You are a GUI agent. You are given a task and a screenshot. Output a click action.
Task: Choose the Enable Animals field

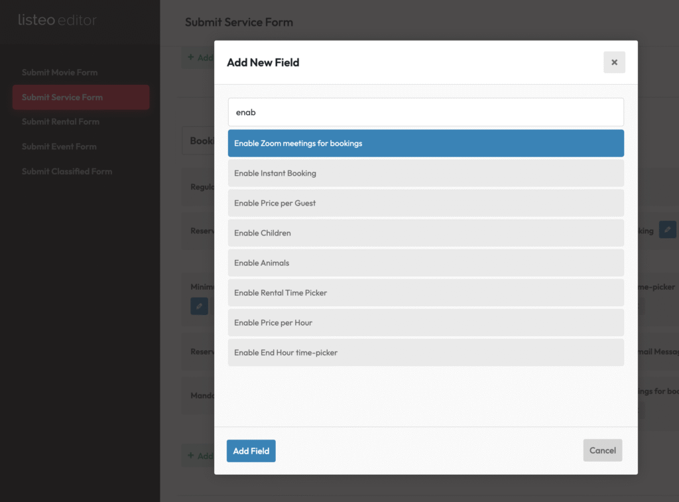click(x=426, y=263)
